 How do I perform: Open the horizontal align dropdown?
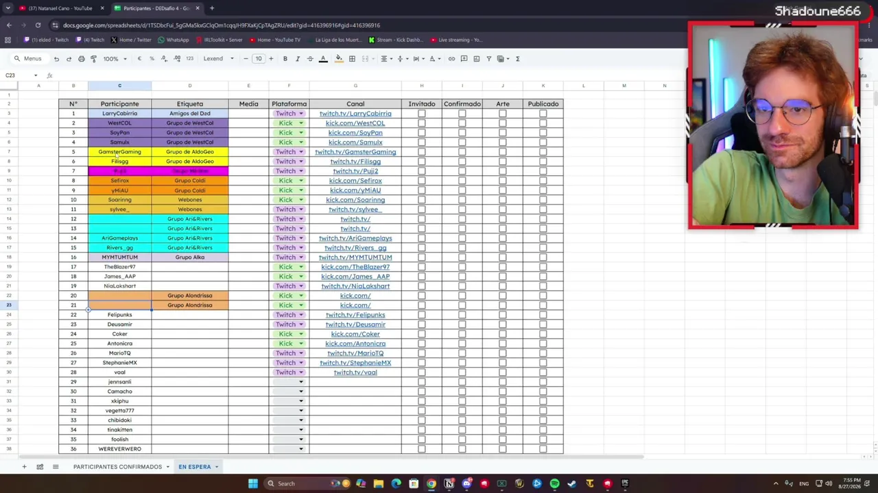(x=386, y=59)
